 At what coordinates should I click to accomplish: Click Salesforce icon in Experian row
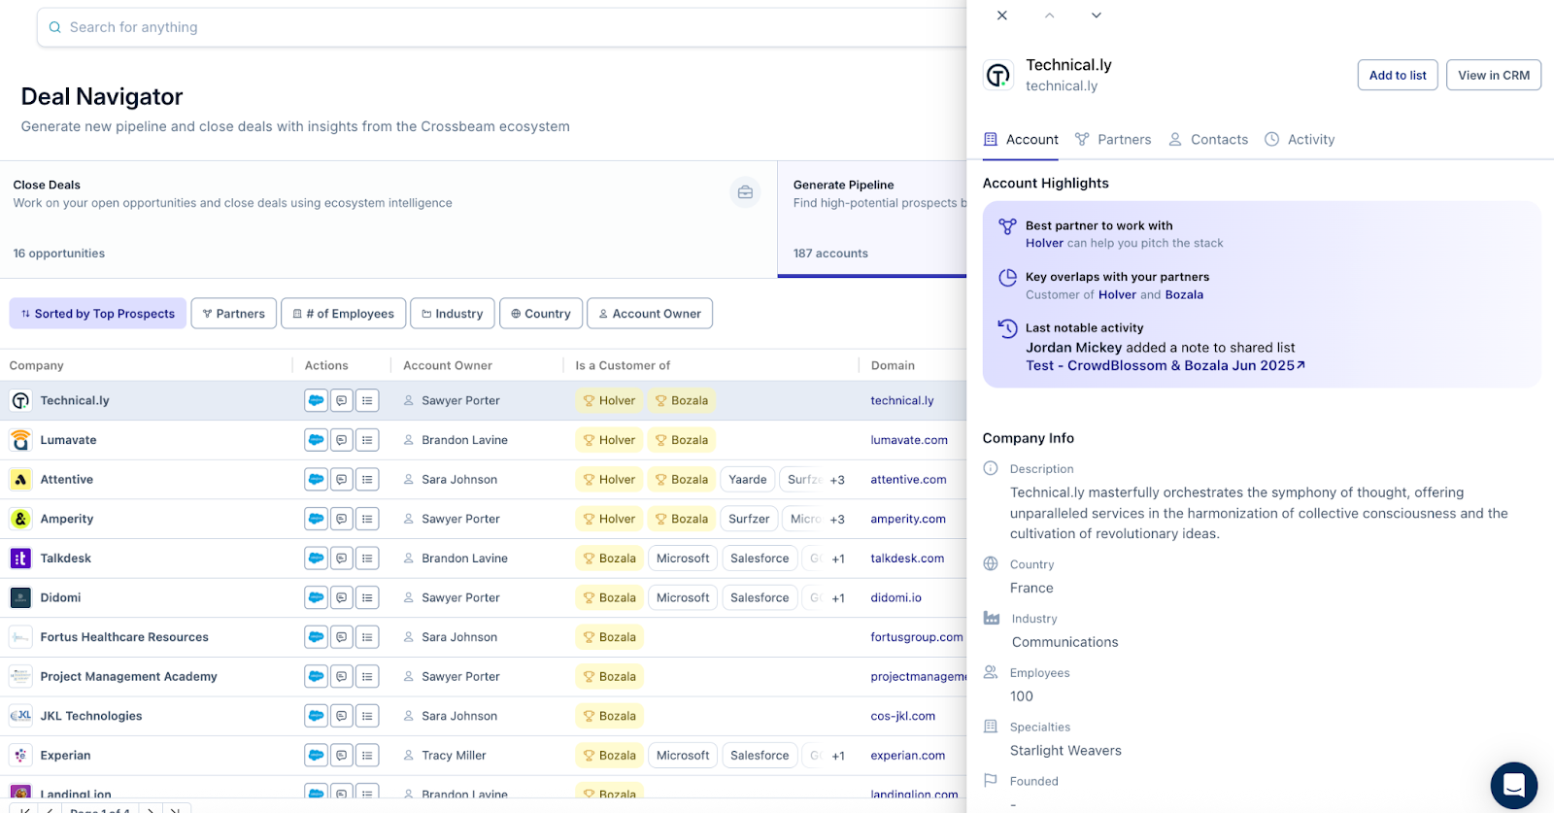coord(316,756)
